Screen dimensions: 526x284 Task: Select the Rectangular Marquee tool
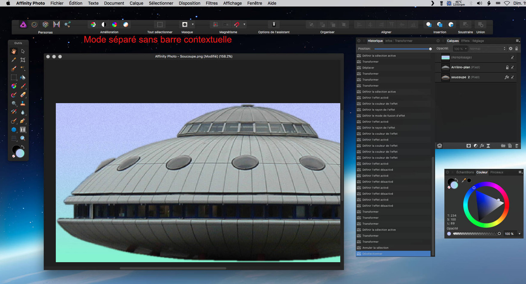pyautogui.click(x=14, y=77)
